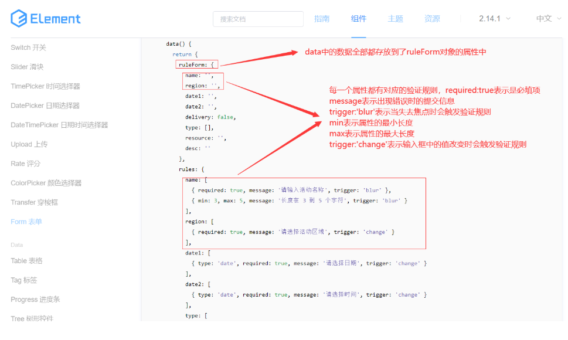Click the '请输入活动名称' rule message text

click(x=302, y=190)
